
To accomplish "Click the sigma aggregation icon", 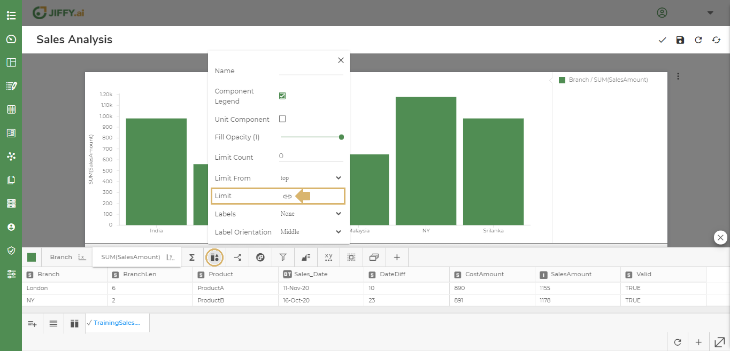I will point(191,257).
